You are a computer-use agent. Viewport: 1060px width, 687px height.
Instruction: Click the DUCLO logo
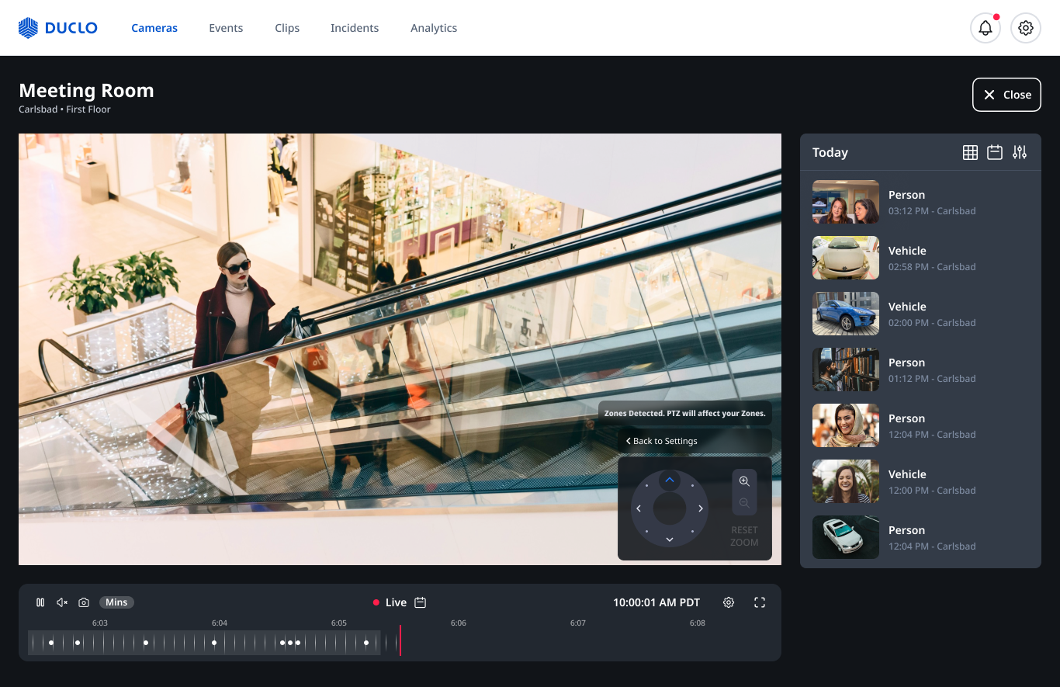click(58, 28)
